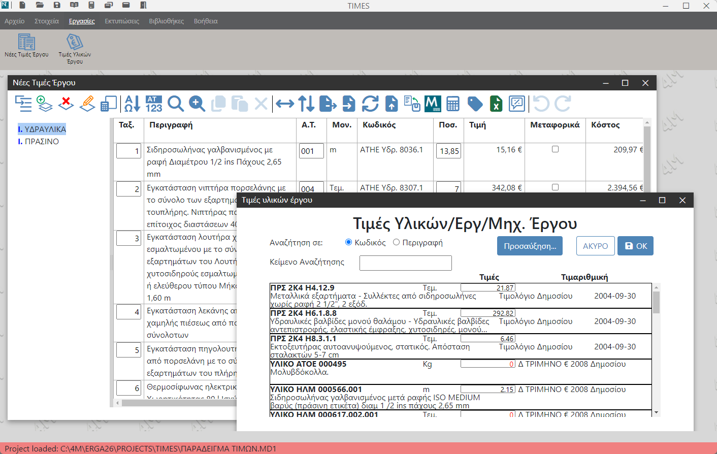Tick the Μεταφορικά checkbox for row 1
This screenshot has width=717, height=454.
click(x=555, y=149)
